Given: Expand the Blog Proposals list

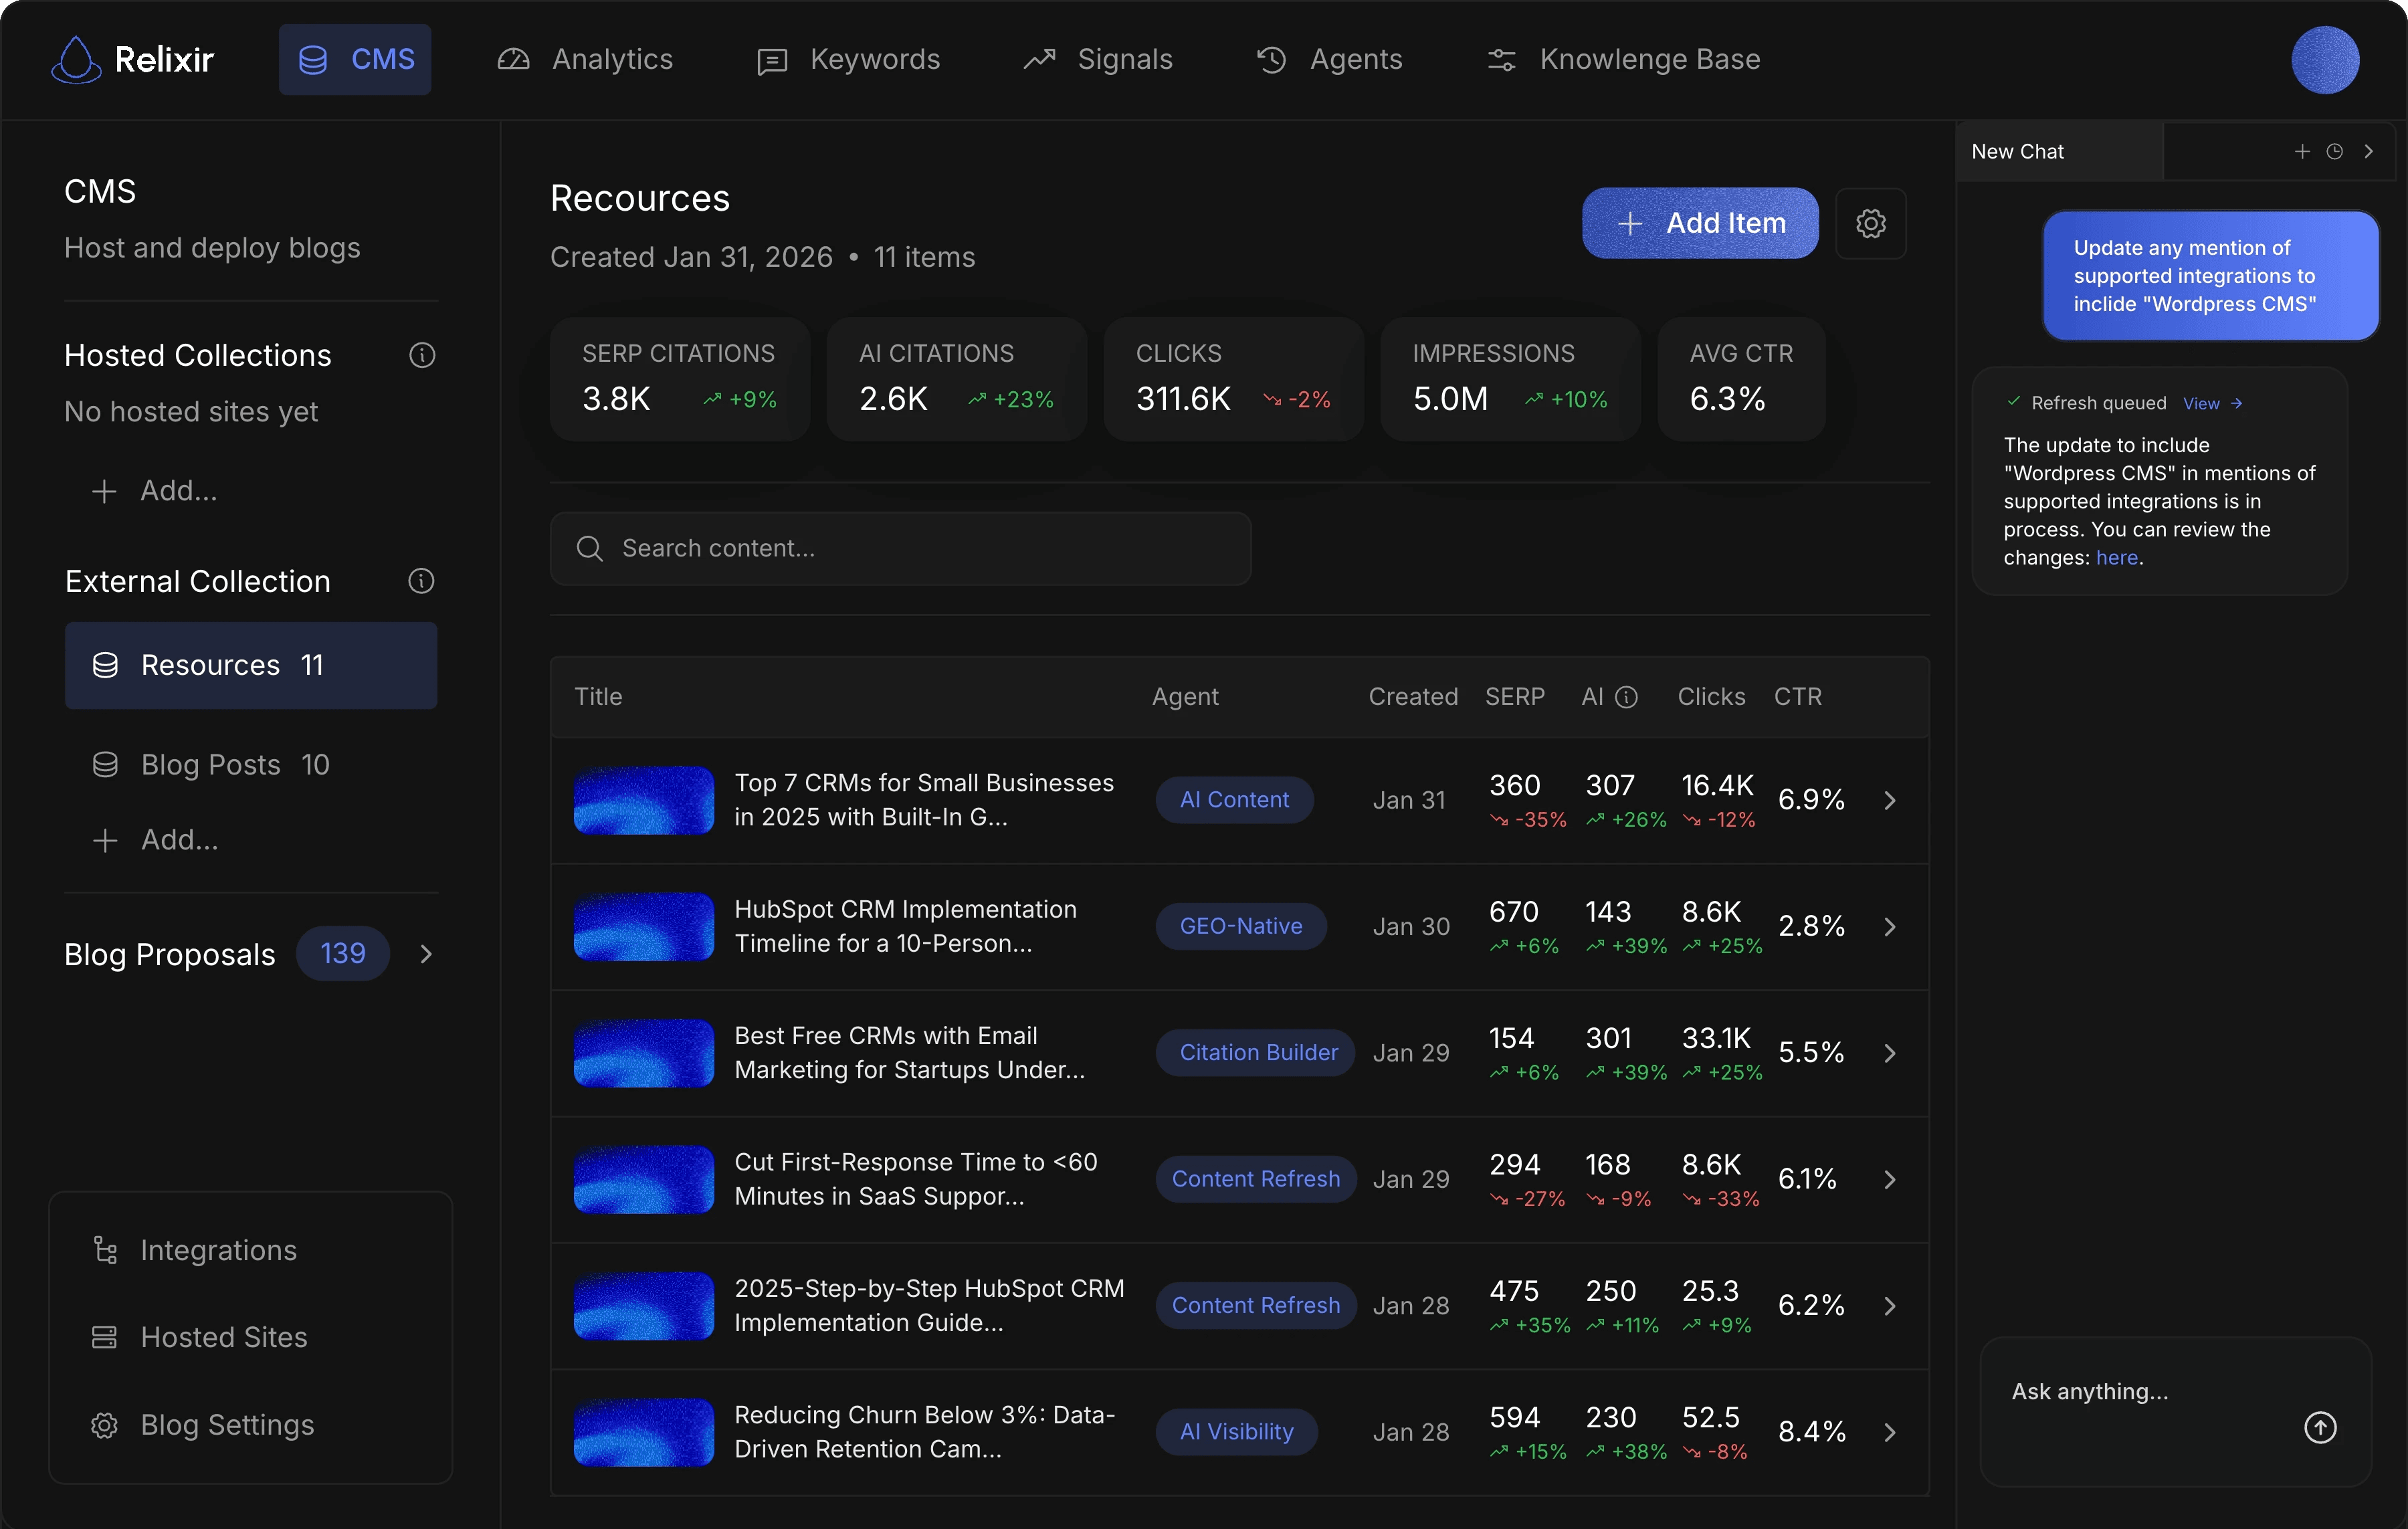Looking at the screenshot, I should [427, 953].
